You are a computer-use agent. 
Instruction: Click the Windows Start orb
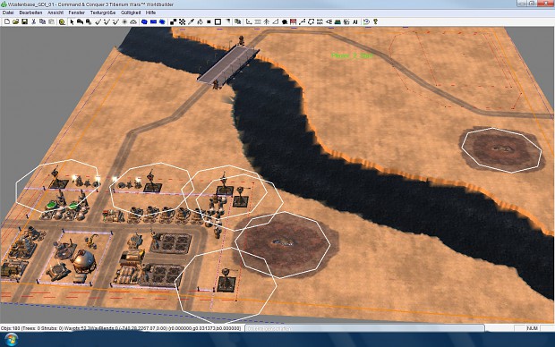[11, 340]
